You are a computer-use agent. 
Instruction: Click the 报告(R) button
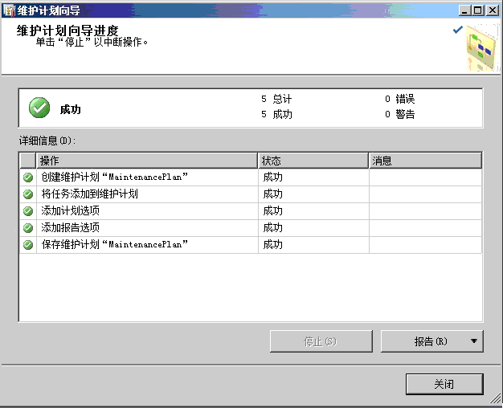(423, 341)
